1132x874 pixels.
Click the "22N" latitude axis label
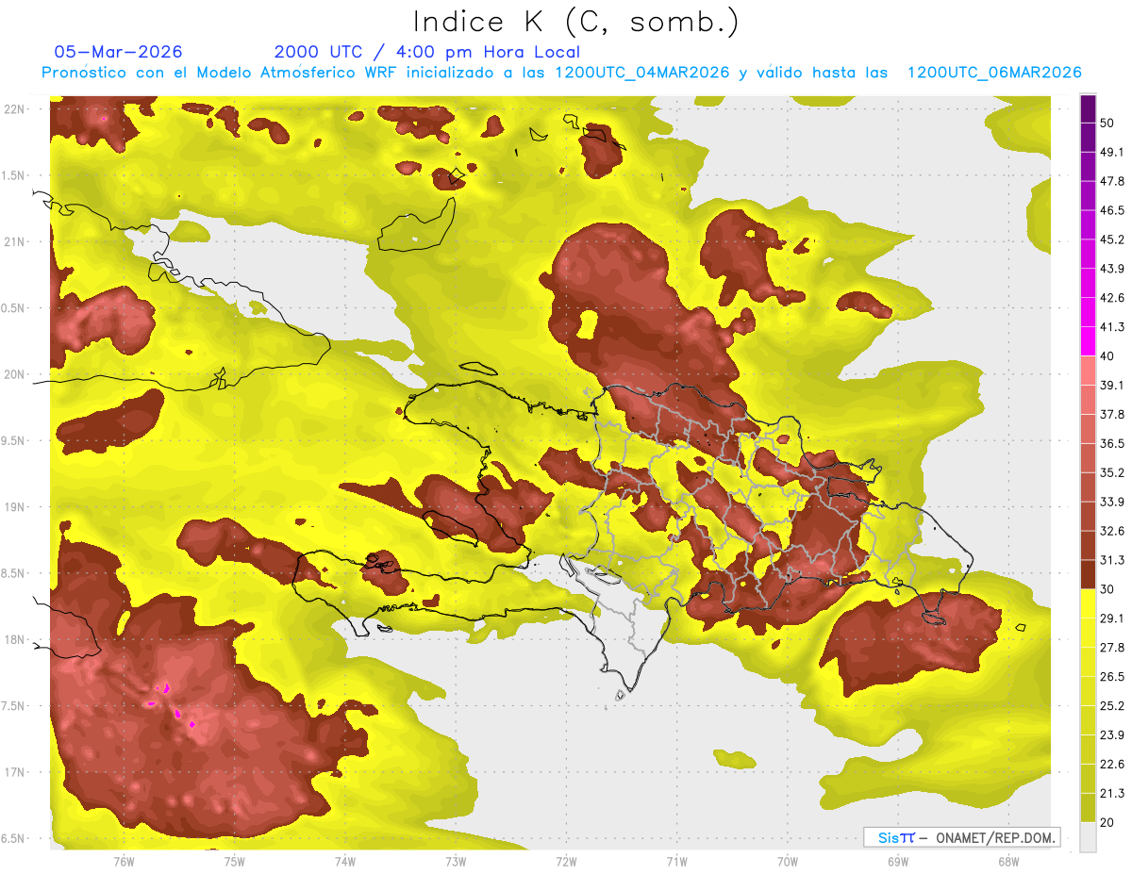click(x=13, y=108)
